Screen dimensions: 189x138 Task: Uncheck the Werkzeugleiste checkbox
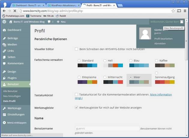[76, 107]
